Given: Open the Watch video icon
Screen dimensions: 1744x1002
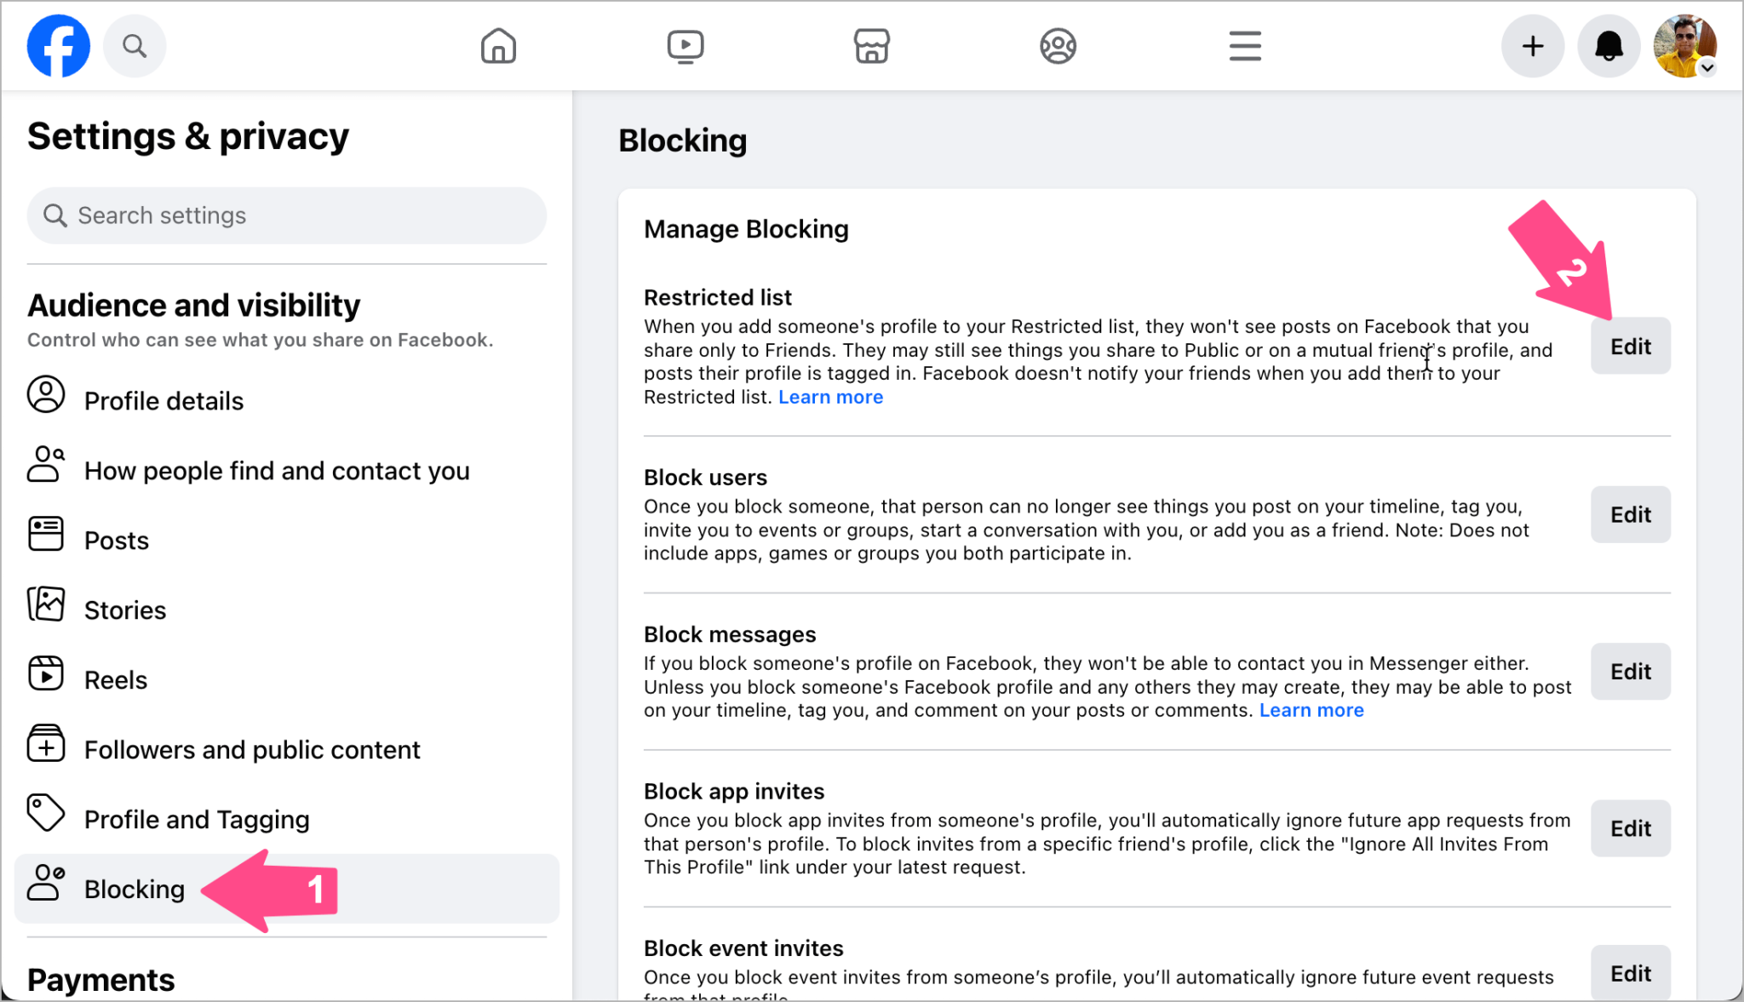Looking at the screenshot, I should click(685, 45).
